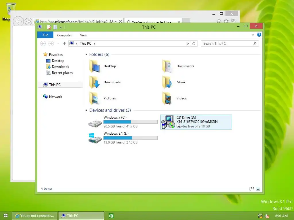
Task: Select This PC in navigation pane
Action: [60, 85]
